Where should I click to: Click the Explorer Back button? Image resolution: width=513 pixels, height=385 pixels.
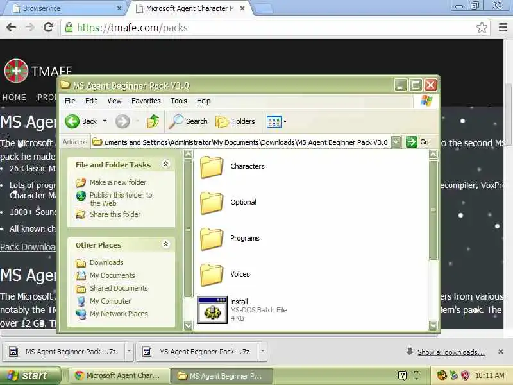point(81,121)
